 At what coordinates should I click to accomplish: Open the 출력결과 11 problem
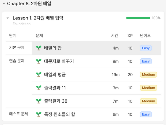(x=55, y=88)
